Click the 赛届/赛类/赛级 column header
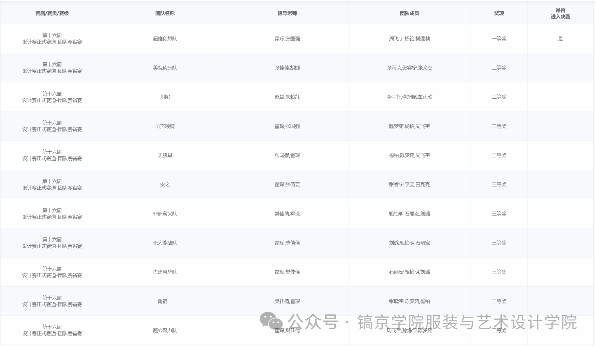Screen dimensions: 596x346 point(52,13)
